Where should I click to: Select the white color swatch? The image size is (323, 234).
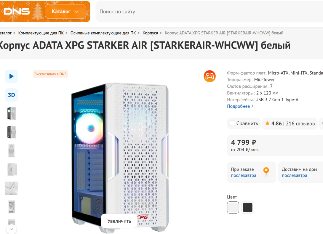(233, 207)
